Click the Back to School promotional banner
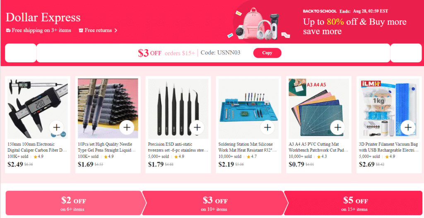The height and width of the screenshot is (218, 424). [325, 22]
